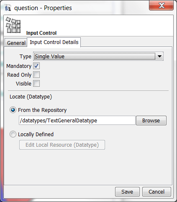
Task: Click the Locate (Datatype) label
Action: click(31, 97)
